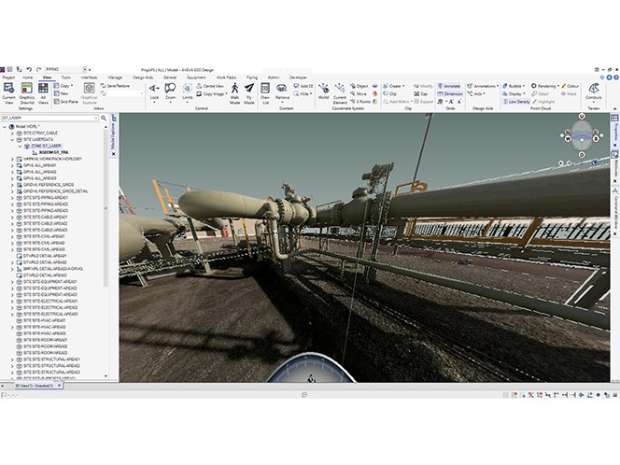Toggle Low Density point cloud option

pyautogui.click(x=516, y=102)
